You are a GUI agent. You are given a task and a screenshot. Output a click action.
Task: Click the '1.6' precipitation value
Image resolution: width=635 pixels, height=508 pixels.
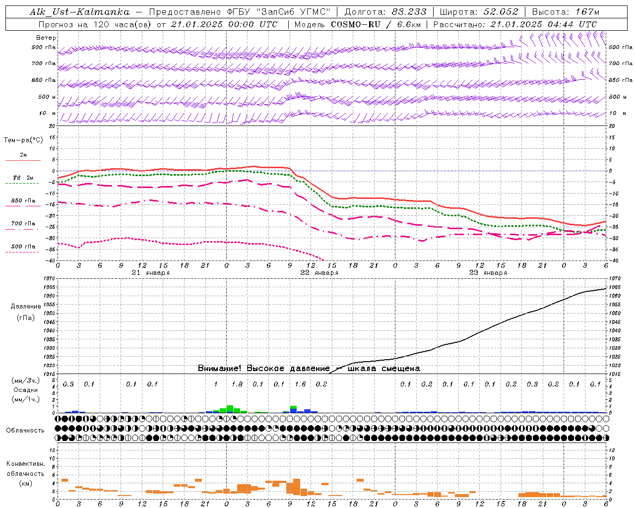[300, 384]
